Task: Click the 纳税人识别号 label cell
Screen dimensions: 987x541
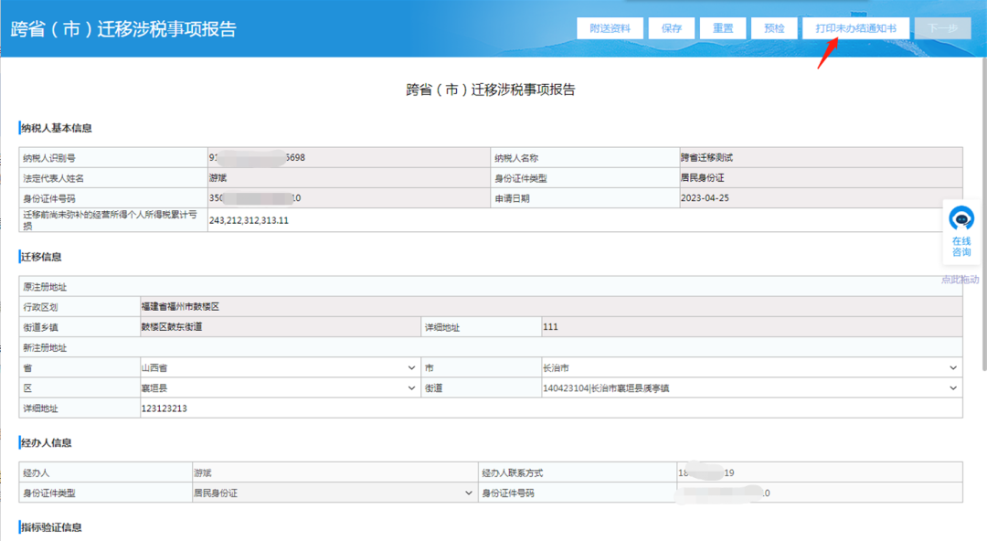Action: coord(113,157)
